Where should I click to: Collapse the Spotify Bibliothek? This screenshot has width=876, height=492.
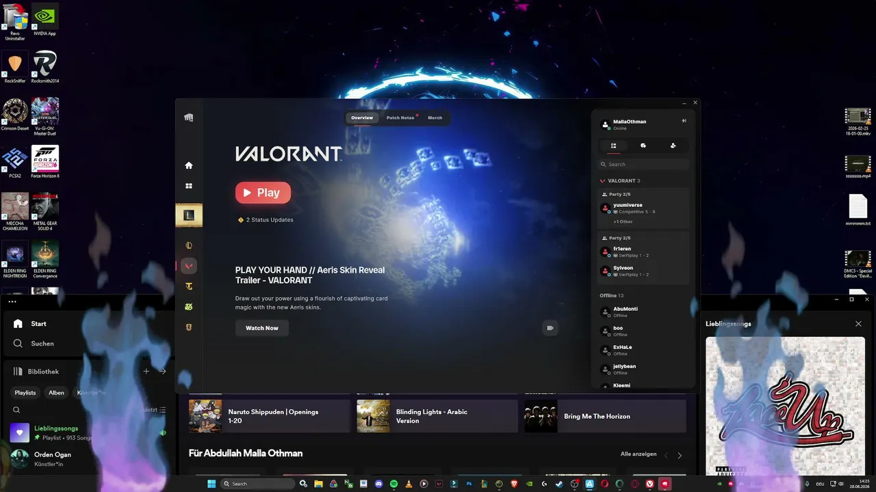tap(36, 372)
